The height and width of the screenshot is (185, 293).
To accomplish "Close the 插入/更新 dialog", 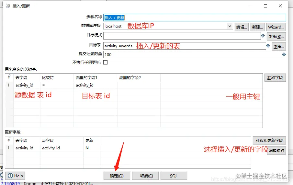I will click(x=280, y=6).
